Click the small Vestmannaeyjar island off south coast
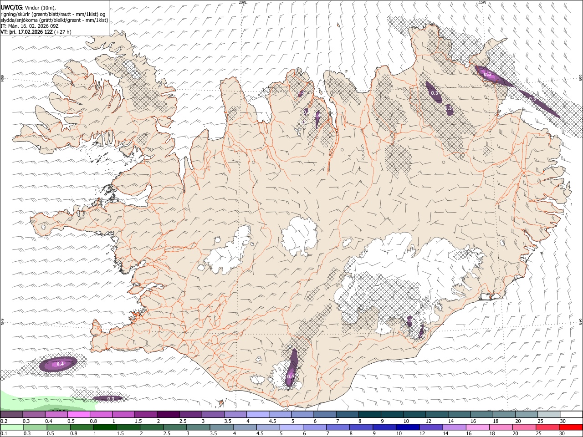 [222, 403]
